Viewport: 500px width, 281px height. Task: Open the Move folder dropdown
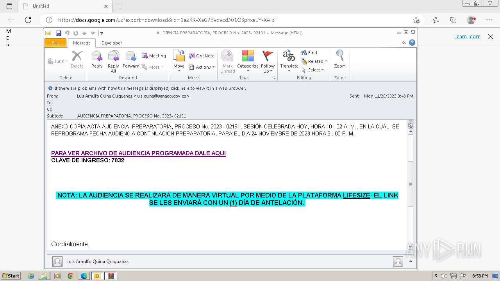tap(179, 62)
